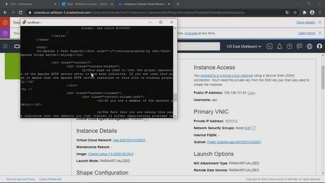Click the terminal scrollbar down arrow
The image size is (325, 183).
tap(175, 116)
